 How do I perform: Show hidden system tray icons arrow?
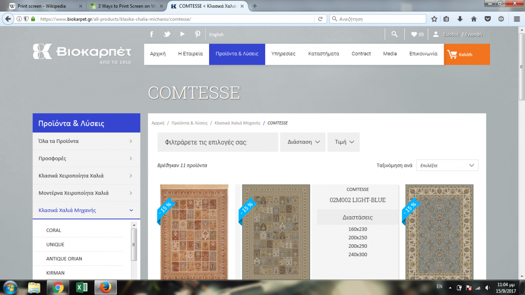(451, 287)
